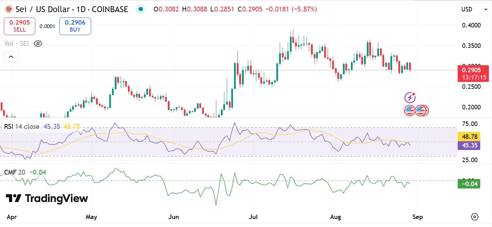Open the lightning economic events icon
This screenshot has height=227, width=492.
[409, 98]
